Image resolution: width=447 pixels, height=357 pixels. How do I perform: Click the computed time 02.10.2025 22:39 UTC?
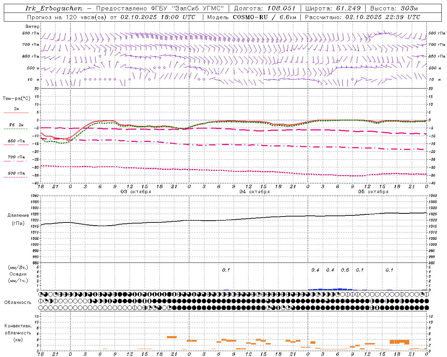pyautogui.click(x=383, y=17)
